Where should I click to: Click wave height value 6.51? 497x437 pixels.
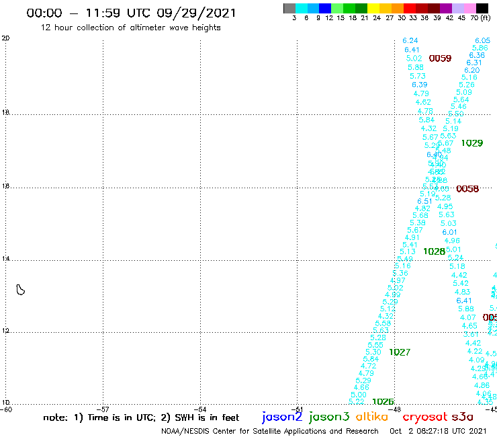tap(424, 201)
